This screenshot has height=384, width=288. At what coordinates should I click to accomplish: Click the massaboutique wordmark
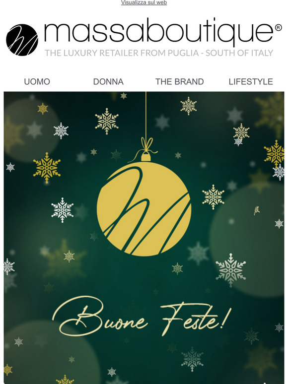click(x=158, y=32)
